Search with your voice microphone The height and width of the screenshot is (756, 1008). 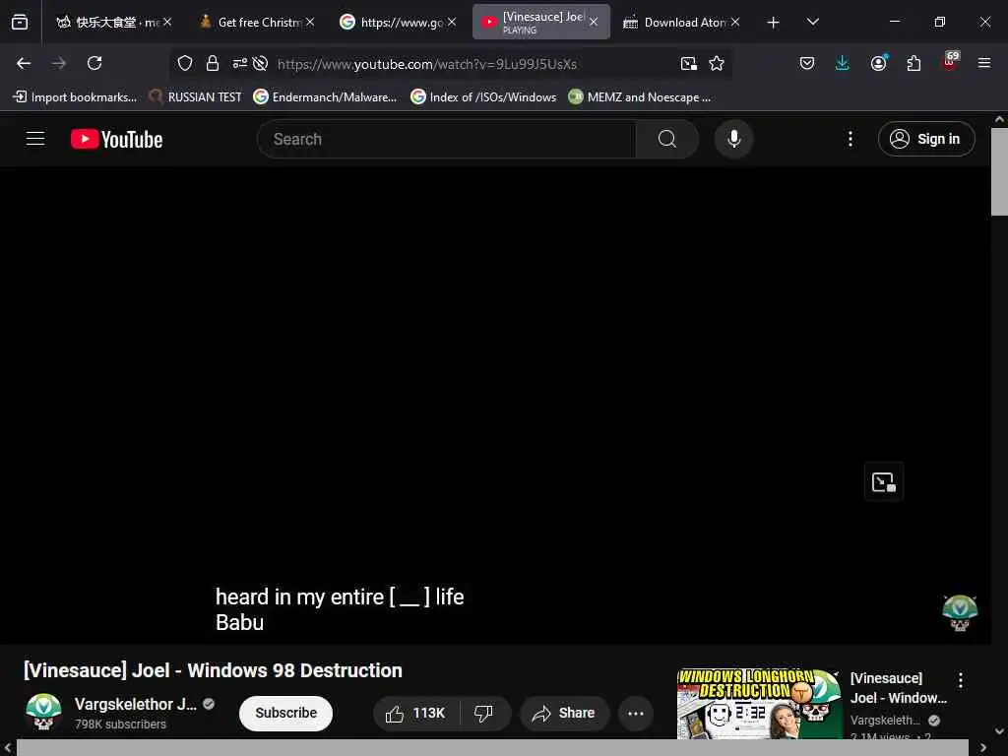pos(733,139)
